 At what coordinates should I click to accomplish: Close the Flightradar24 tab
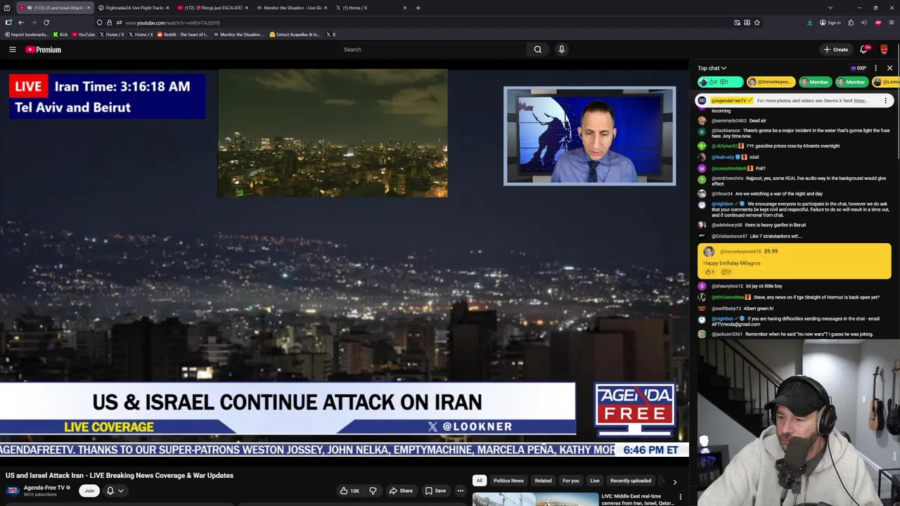pos(167,8)
